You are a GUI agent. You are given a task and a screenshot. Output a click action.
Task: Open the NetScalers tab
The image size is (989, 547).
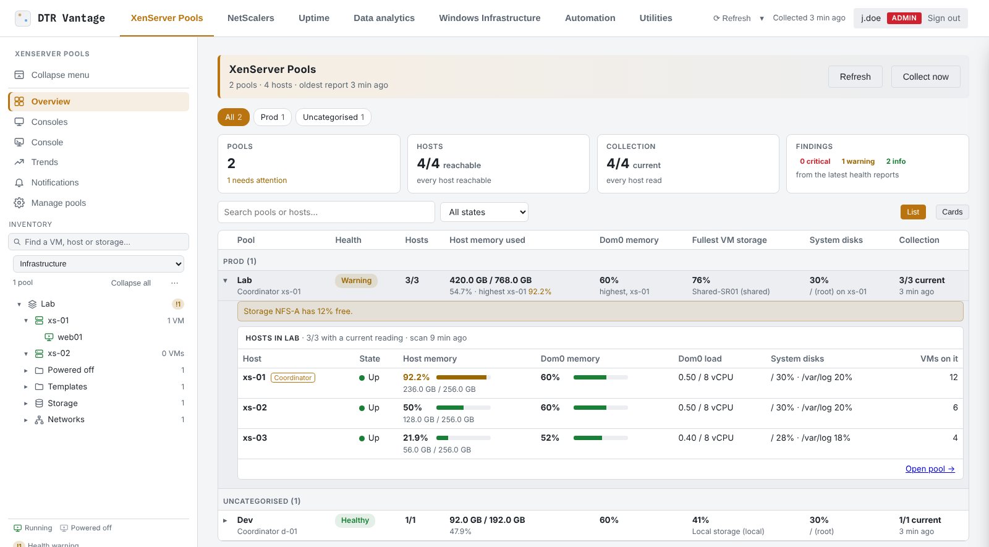coord(251,18)
